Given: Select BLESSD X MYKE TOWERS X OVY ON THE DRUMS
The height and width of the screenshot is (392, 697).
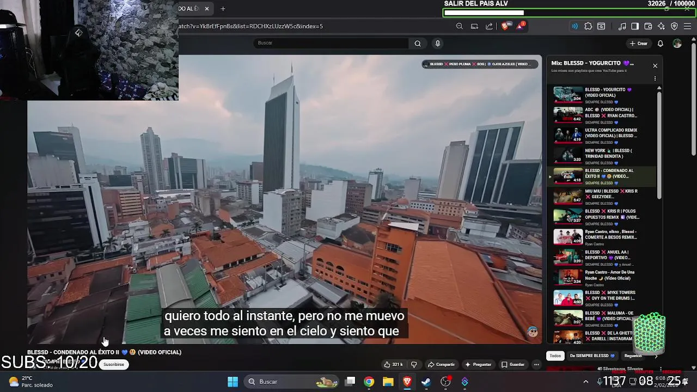Looking at the screenshot, I should pyautogui.click(x=602, y=298).
